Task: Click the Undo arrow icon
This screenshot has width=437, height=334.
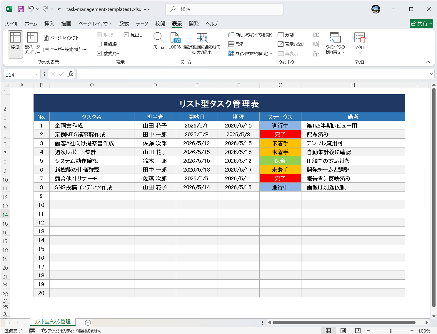Action: tap(31, 9)
